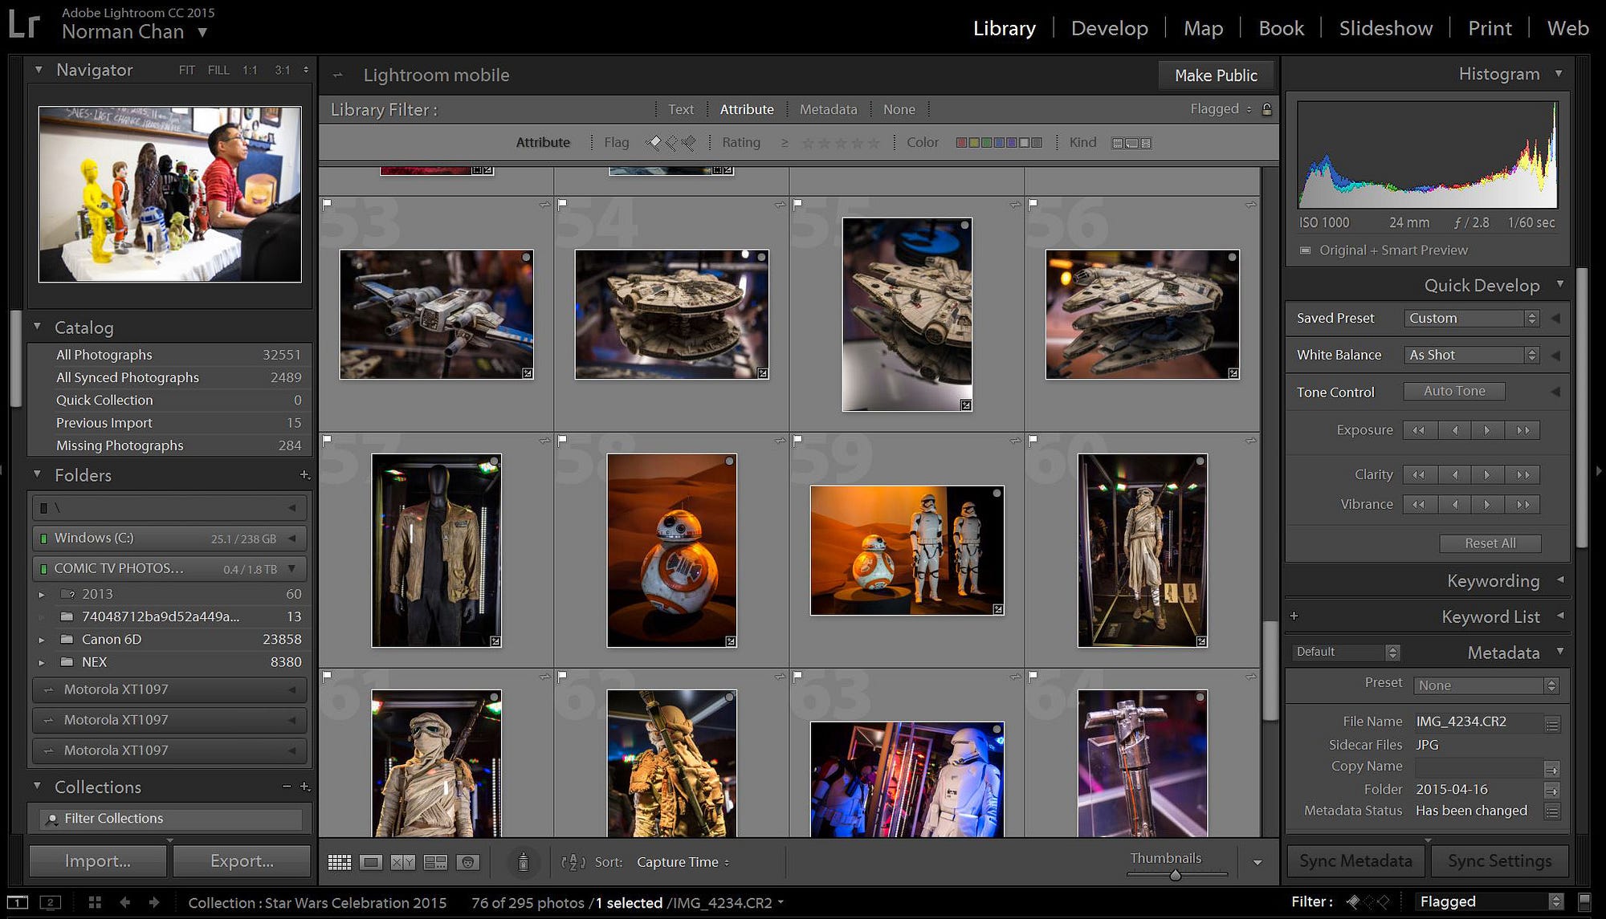Screen dimensions: 1606x919
Task: Open People face view
Action: pyautogui.click(x=467, y=862)
